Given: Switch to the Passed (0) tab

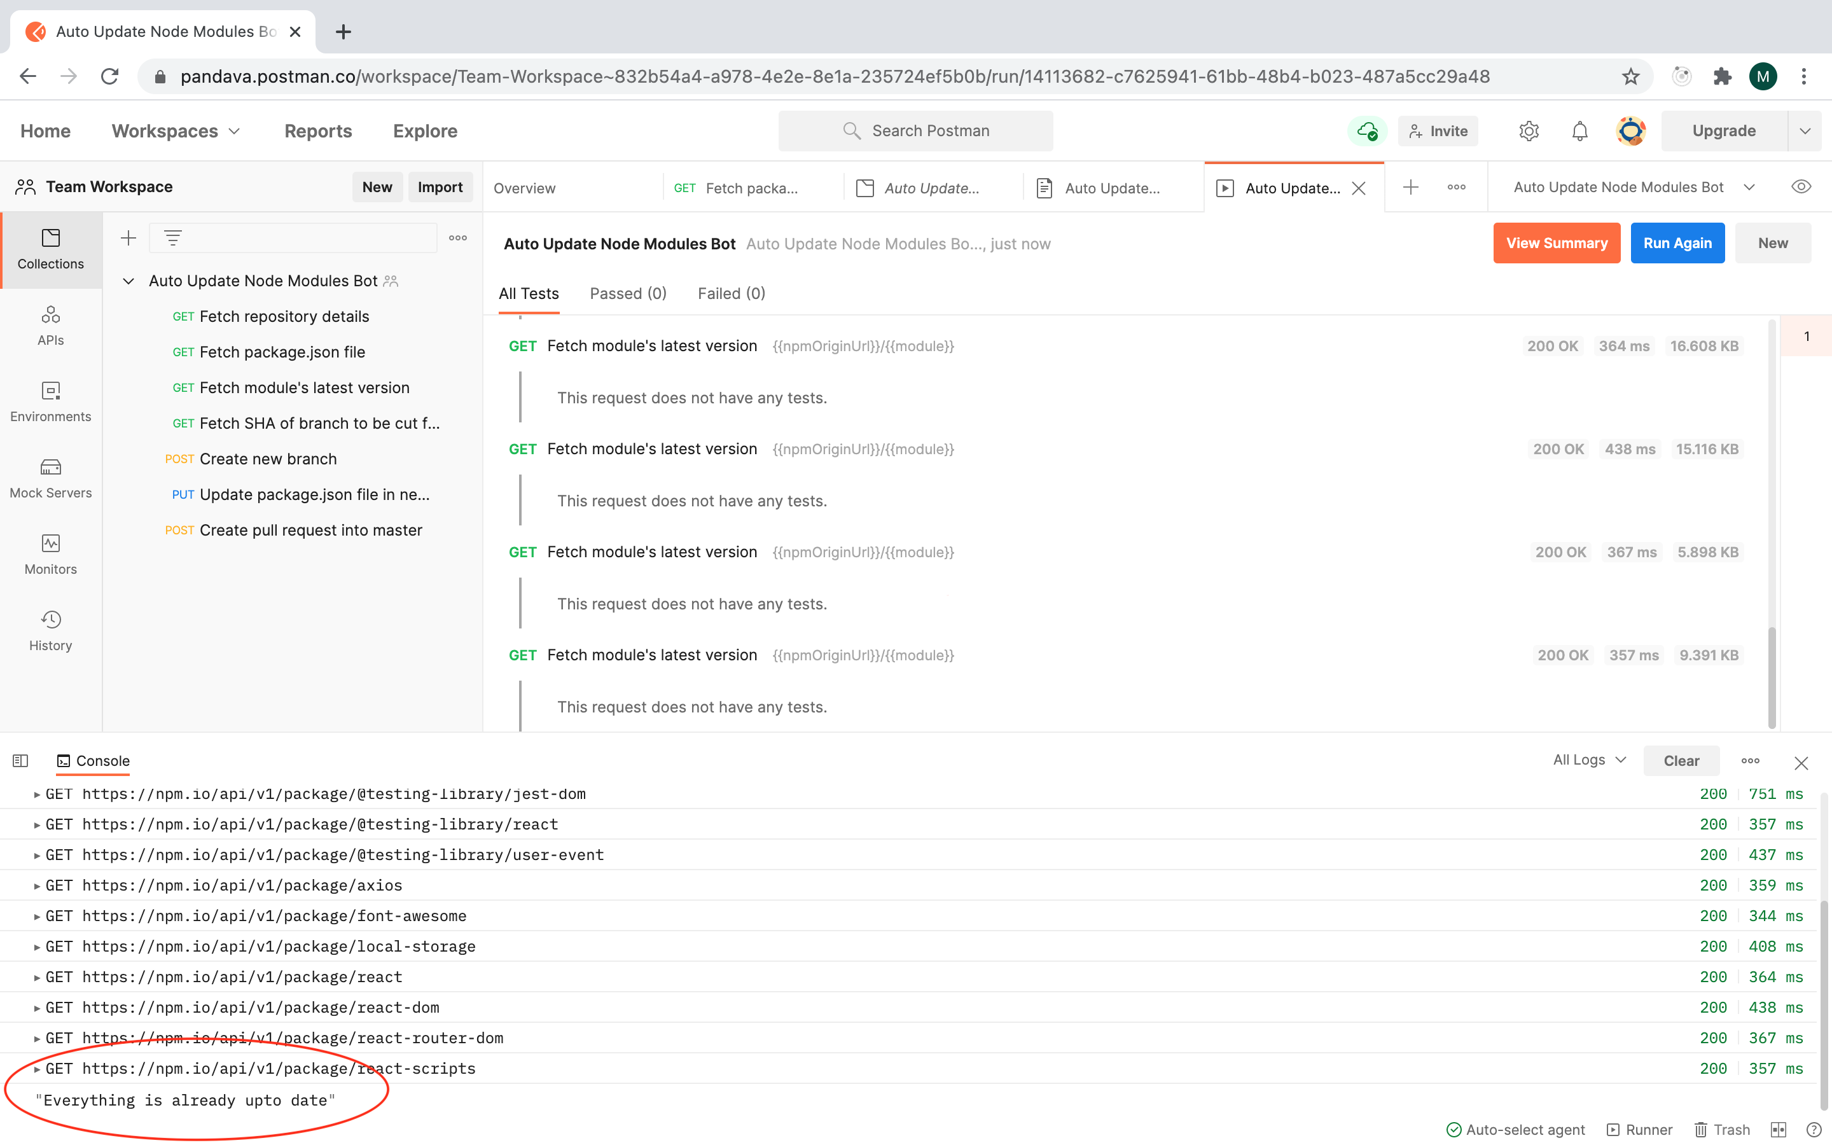Looking at the screenshot, I should pos(628,293).
